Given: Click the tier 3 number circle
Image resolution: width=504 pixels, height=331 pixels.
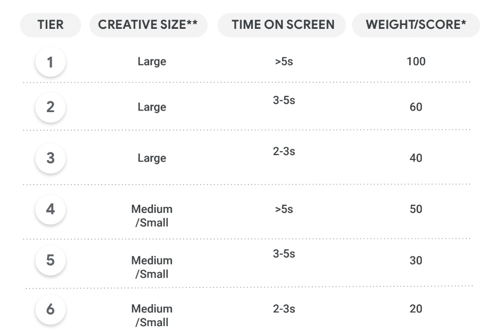Looking at the screenshot, I should point(50,158).
